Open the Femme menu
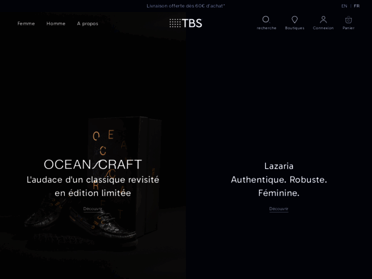372x279 pixels. (x=26, y=23)
